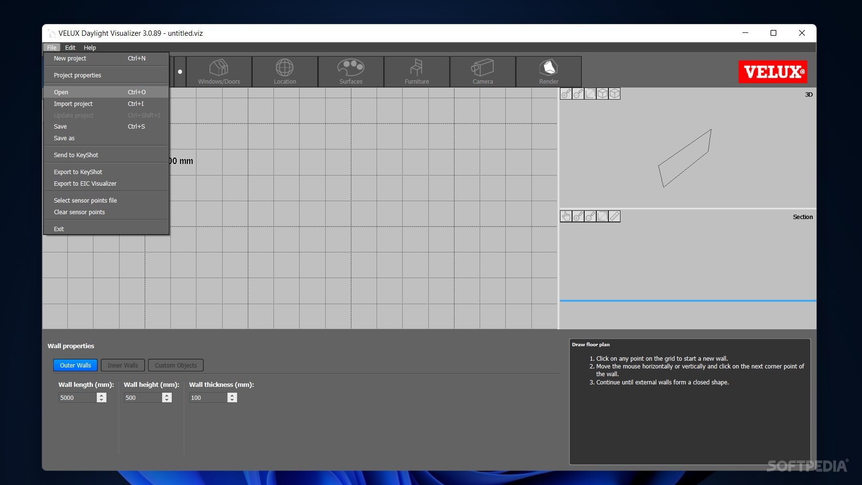Choose Project properties menu entry
Screen dimensions: 862x485
[x=106, y=75]
